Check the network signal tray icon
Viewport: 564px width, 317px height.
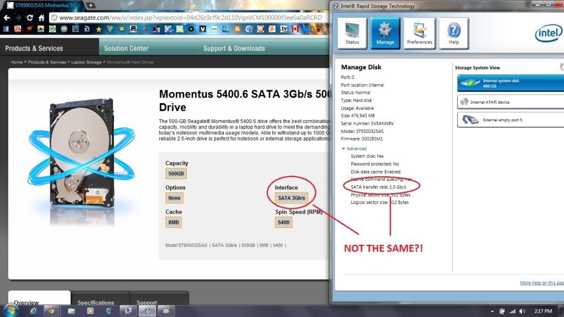512,311
